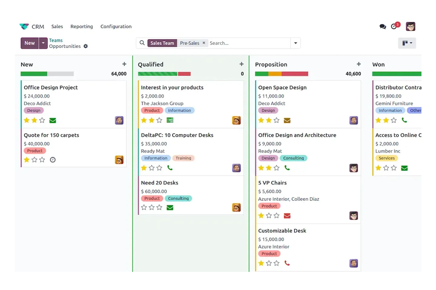Click phone icon on Office Design and Architecture
Viewport: 436px width, 290px height.
point(287,168)
